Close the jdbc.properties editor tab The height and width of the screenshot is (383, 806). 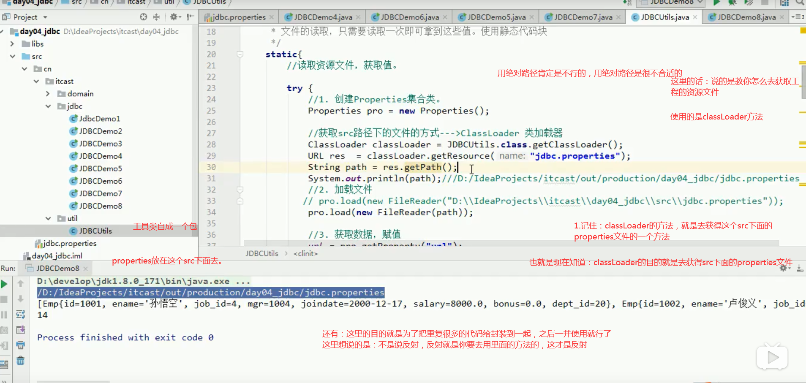click(x=272, y=17)
